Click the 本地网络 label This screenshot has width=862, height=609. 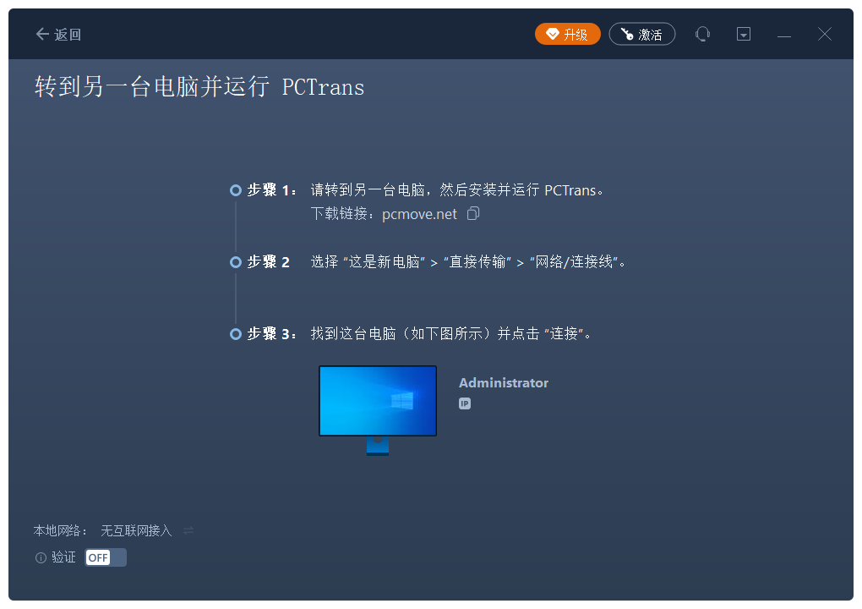60,530
